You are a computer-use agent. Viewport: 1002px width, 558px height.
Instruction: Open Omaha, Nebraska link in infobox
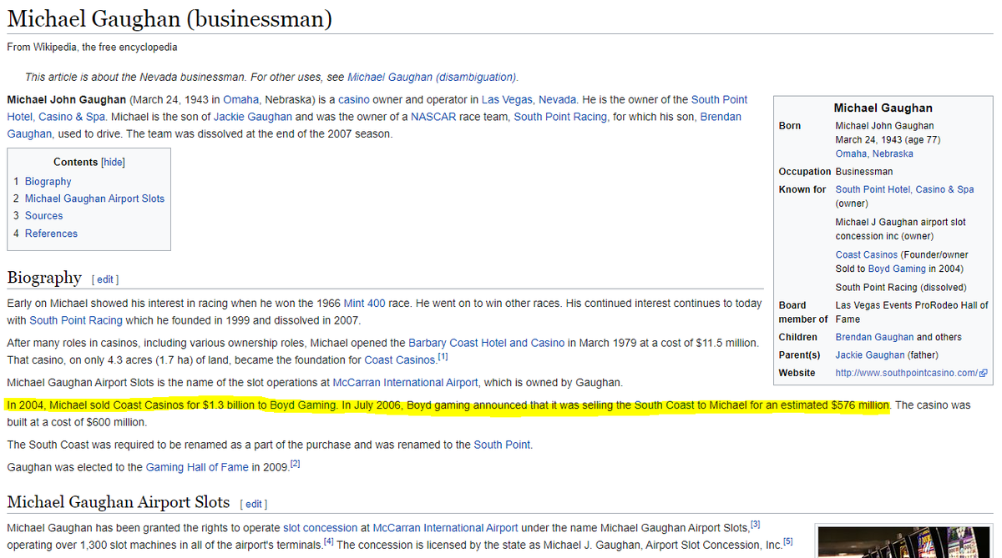tap(874, 153)
